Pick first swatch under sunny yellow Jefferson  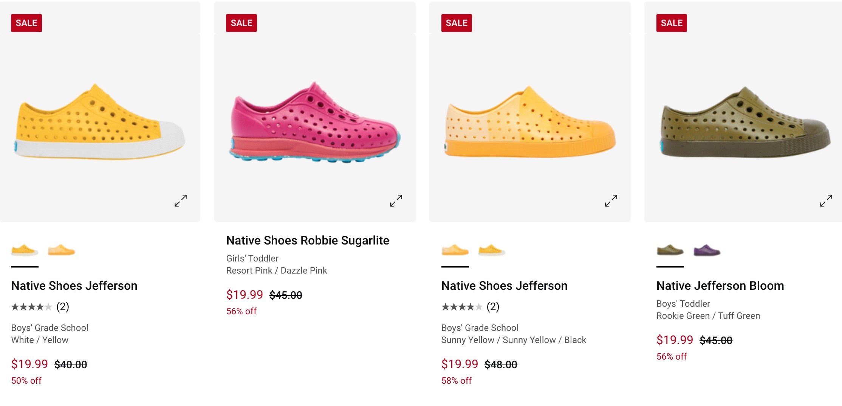tap(455, 251)
